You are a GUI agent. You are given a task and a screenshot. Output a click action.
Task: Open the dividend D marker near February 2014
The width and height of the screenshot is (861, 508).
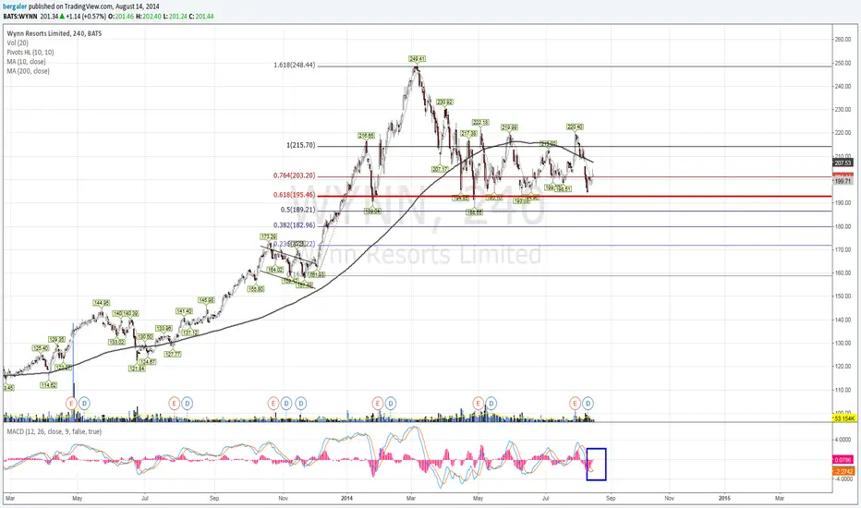tap(391, 403)
